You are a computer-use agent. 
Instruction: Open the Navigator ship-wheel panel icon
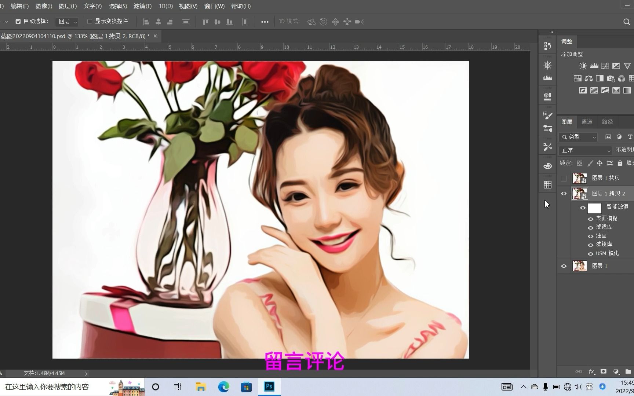click(547, 65)
